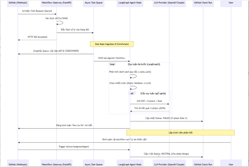Click 'Đăng bình luận "How-to-fix" chi tiết'
This screenshot has width=249, height=167.
tap(74, 125)
